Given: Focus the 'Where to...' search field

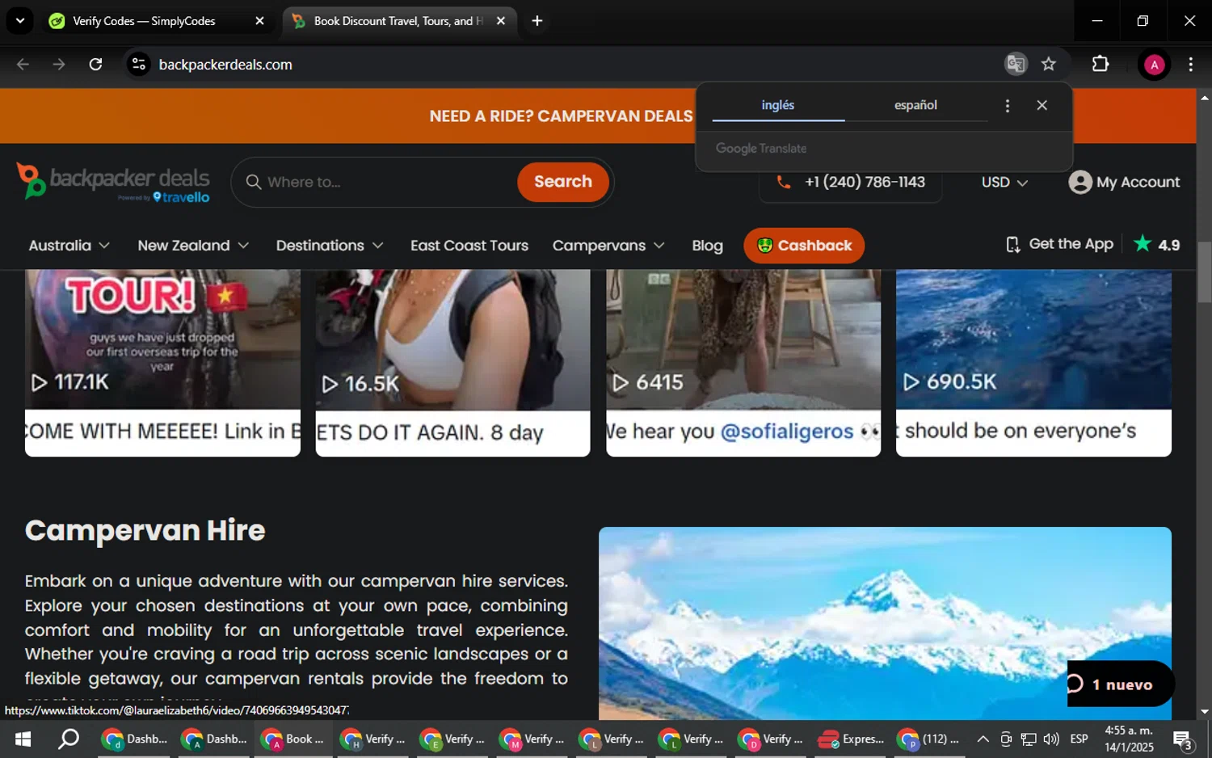Looking at the screenshot, I should [388, 182].
